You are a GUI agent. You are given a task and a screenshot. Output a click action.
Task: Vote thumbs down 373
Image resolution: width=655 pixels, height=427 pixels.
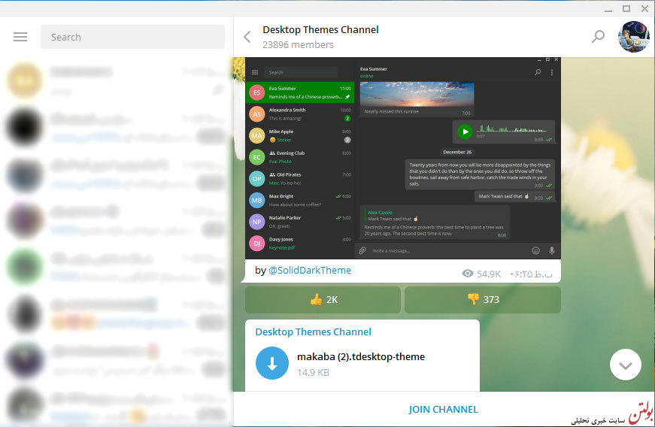(483, 300)
